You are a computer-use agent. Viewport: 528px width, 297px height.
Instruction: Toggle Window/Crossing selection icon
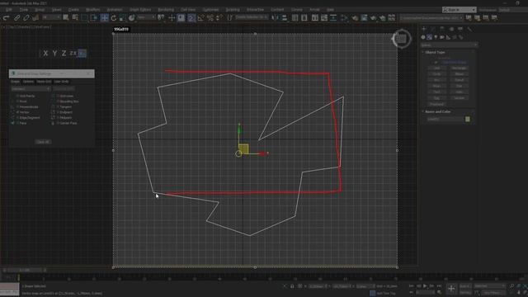[94, 17]
